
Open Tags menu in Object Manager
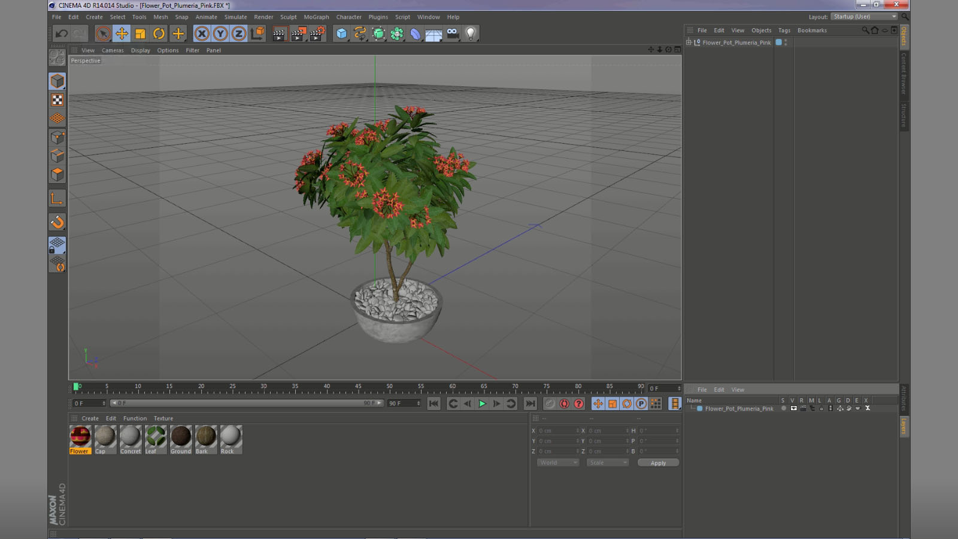tap(784, 30)
